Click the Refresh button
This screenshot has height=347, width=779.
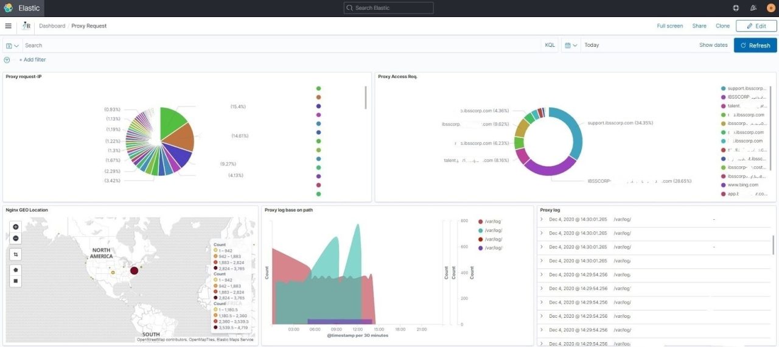[x=755, y=45]
